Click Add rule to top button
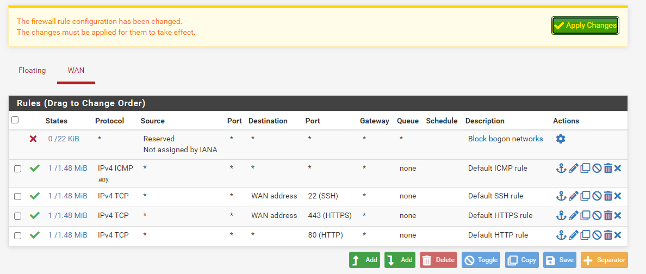This screenshot has width=646, height=274. (x=364, y=260)
